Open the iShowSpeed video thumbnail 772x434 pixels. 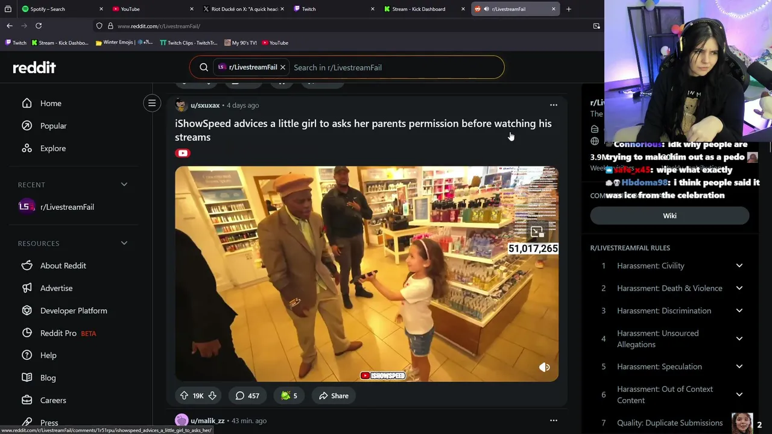[x=367, y=274]
